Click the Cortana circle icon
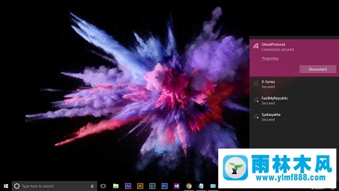Screen dimensions: 339x191 [x=16, y=186]
